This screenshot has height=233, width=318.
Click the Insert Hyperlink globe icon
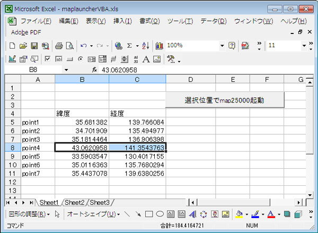(118, 46)
